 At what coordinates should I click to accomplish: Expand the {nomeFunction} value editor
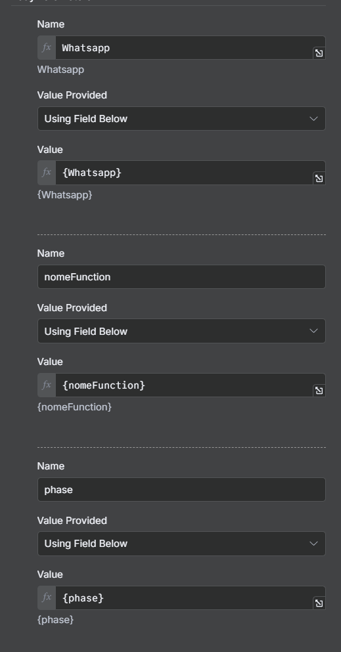[319, 391]
